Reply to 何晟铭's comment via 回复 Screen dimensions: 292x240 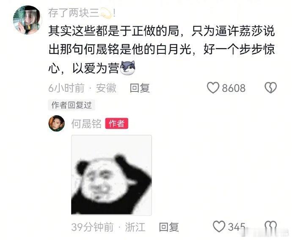169,227
